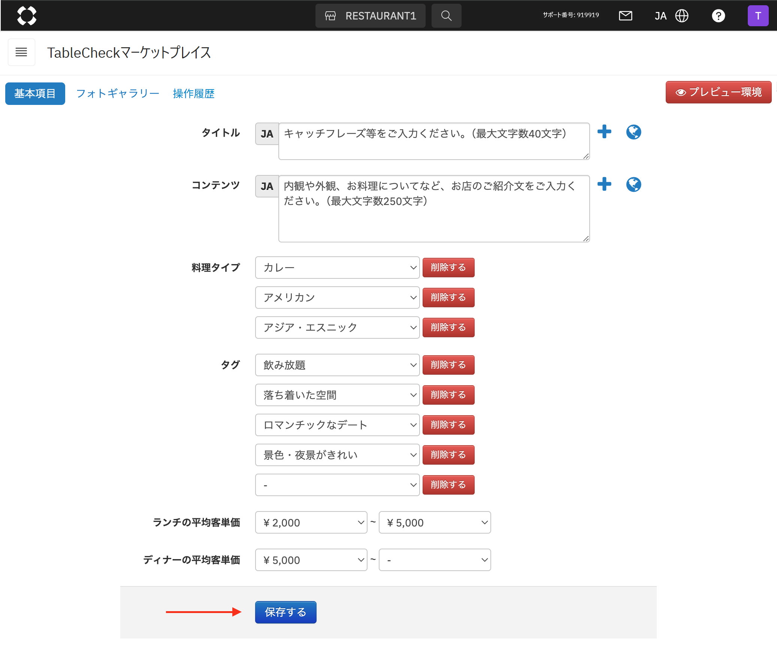Open the lunch maximum ¥5,000 dropdown
Image resolution: width=777 pixels, height=652 pixels.
point(435,522)
